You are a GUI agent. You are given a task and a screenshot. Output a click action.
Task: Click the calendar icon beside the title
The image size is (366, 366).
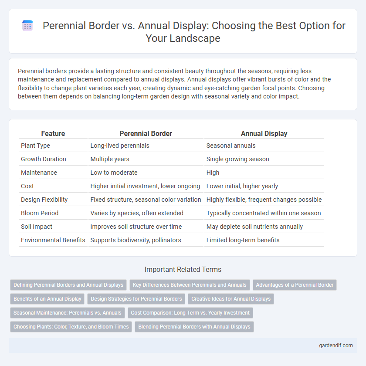(27, 25)
